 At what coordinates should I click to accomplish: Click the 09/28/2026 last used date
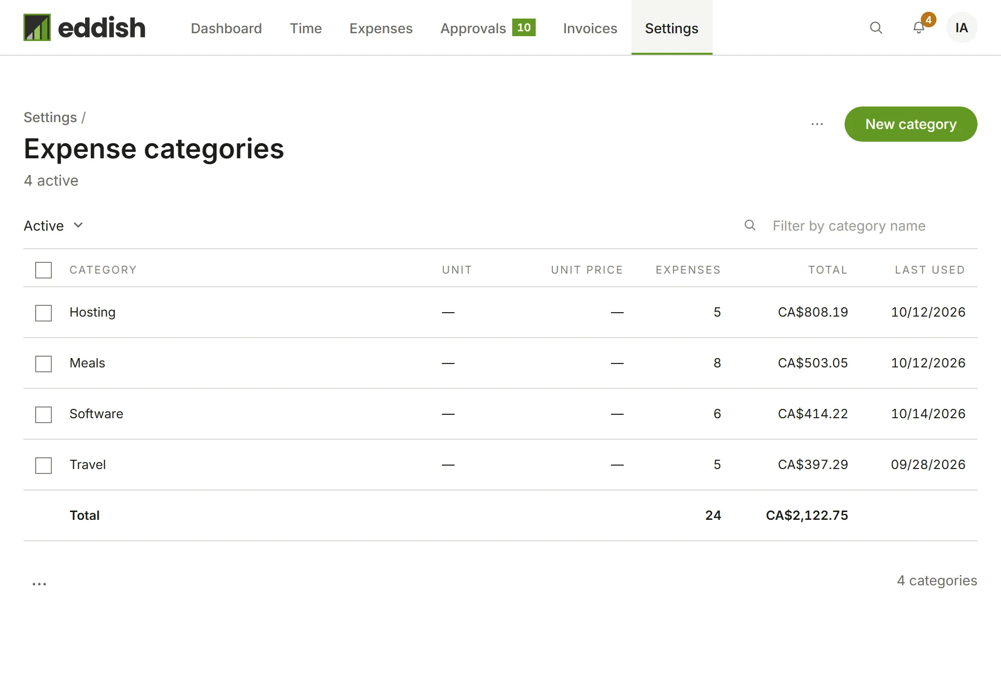[928, 465]
